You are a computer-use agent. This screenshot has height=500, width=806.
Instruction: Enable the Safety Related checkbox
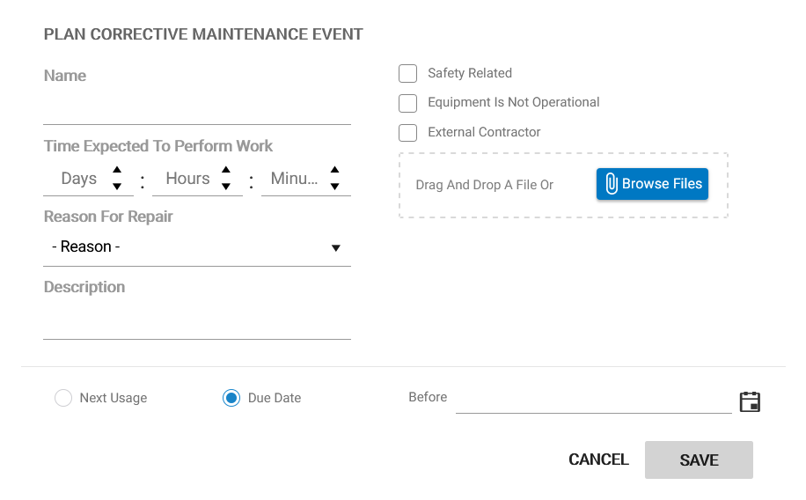407,73
